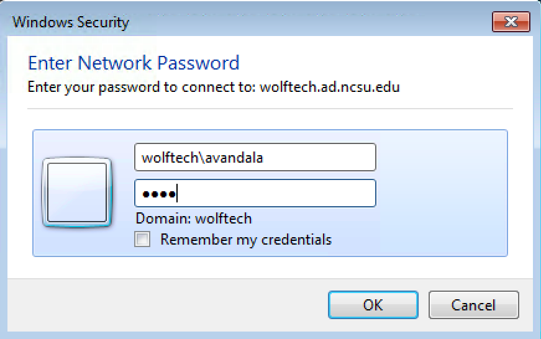Click inside the masked password field
Viewport: 541px width, 339px height.
(255, 193)
